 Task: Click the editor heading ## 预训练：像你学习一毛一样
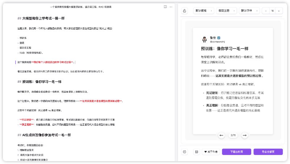coord(40,82)
